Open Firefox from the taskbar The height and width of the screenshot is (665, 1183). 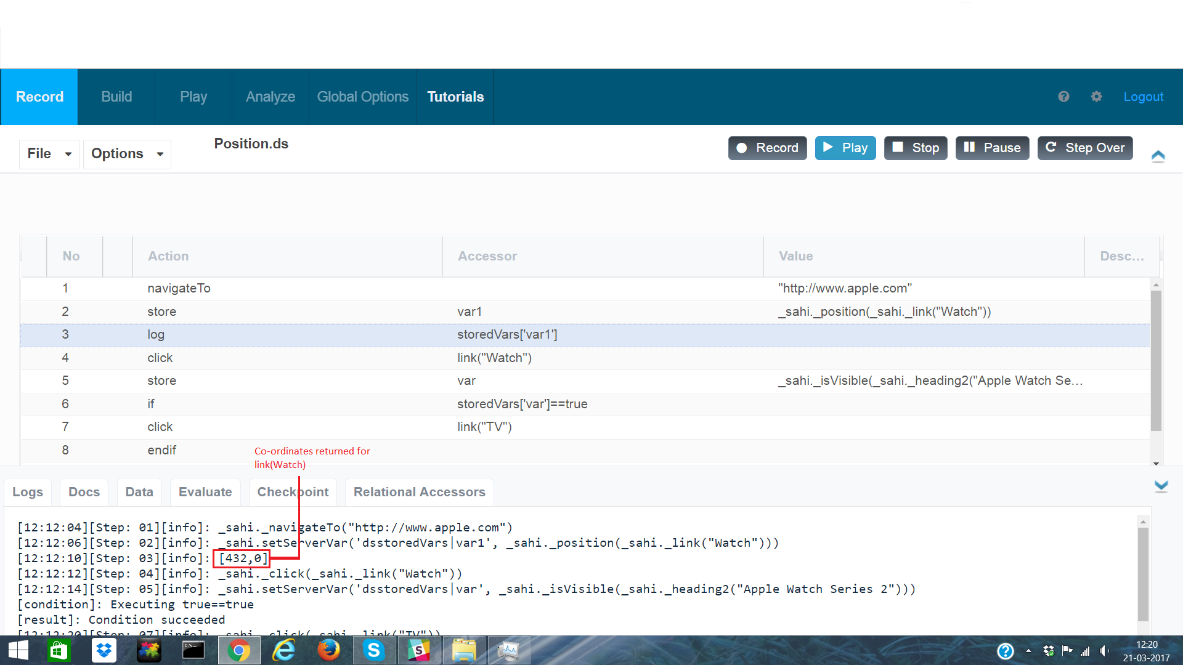click(x=328, y=650)
